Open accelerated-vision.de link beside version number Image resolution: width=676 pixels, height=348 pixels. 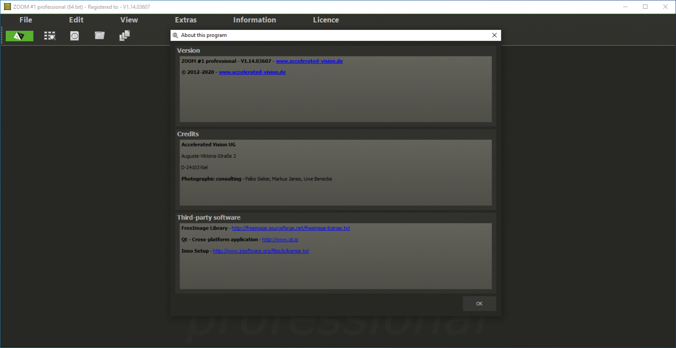[309, 61]
